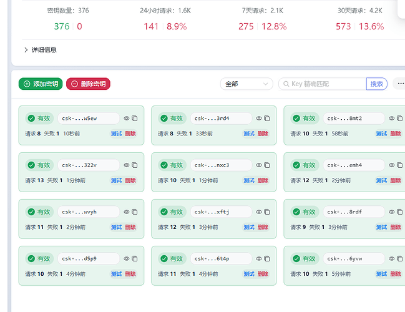Copy the csk-...3rd4 key

(x=267, y=119)
